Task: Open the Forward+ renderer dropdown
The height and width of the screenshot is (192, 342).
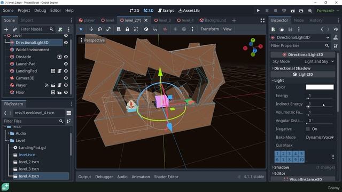Action: coord(328,11)
